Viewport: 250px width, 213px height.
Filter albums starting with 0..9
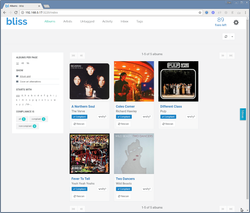[24, 96]
